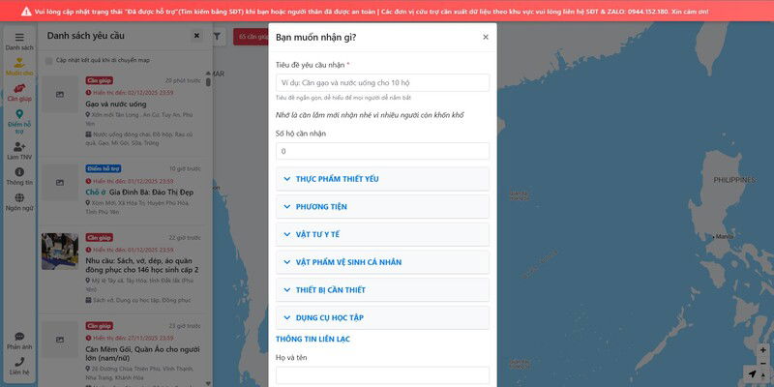Click the Phản ánh feedback icon
The width and height of the screenshot is (774, 387).
click(x=18, y=339)
